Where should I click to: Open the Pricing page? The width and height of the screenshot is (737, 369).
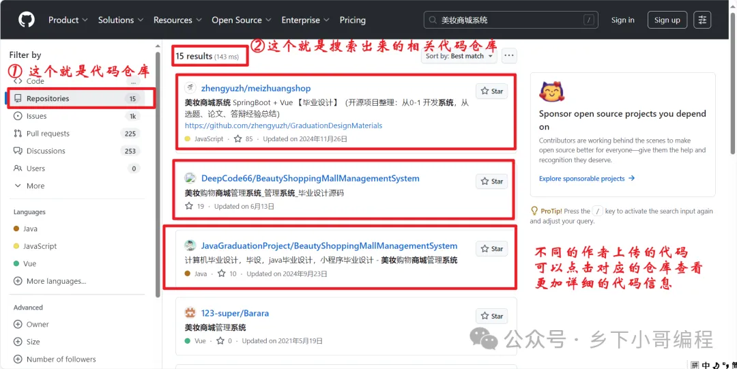[x=353, y=20]
